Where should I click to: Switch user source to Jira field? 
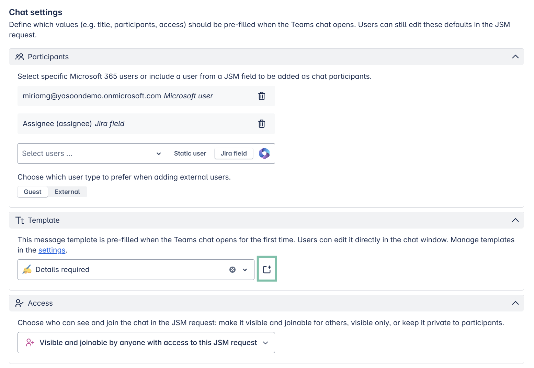(x=234, y=154)
